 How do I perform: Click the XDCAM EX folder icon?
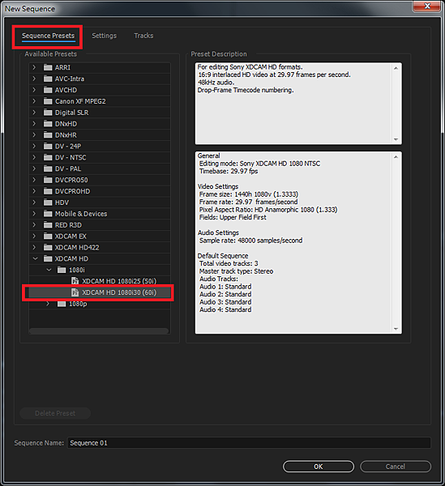click(48, 237)
